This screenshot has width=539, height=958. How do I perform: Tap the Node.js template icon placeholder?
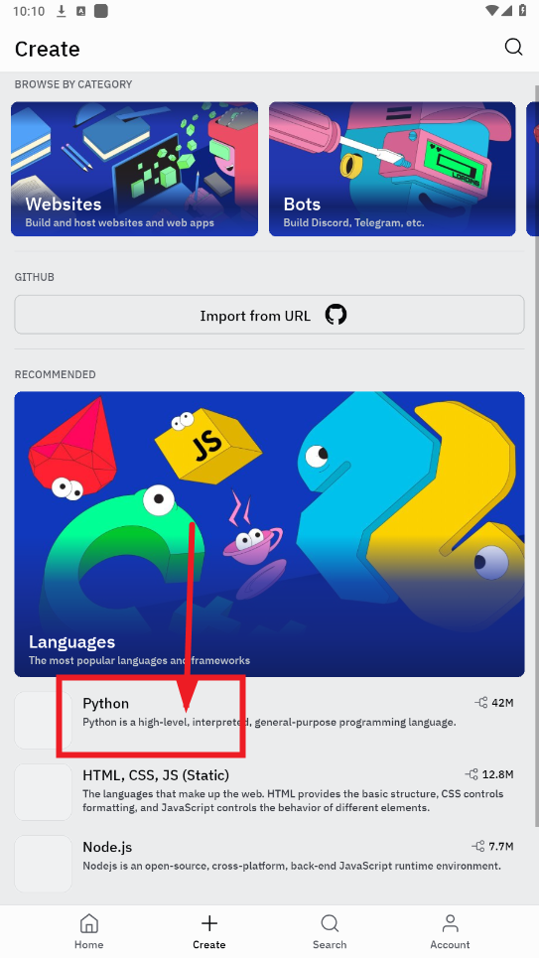[43, 864]
